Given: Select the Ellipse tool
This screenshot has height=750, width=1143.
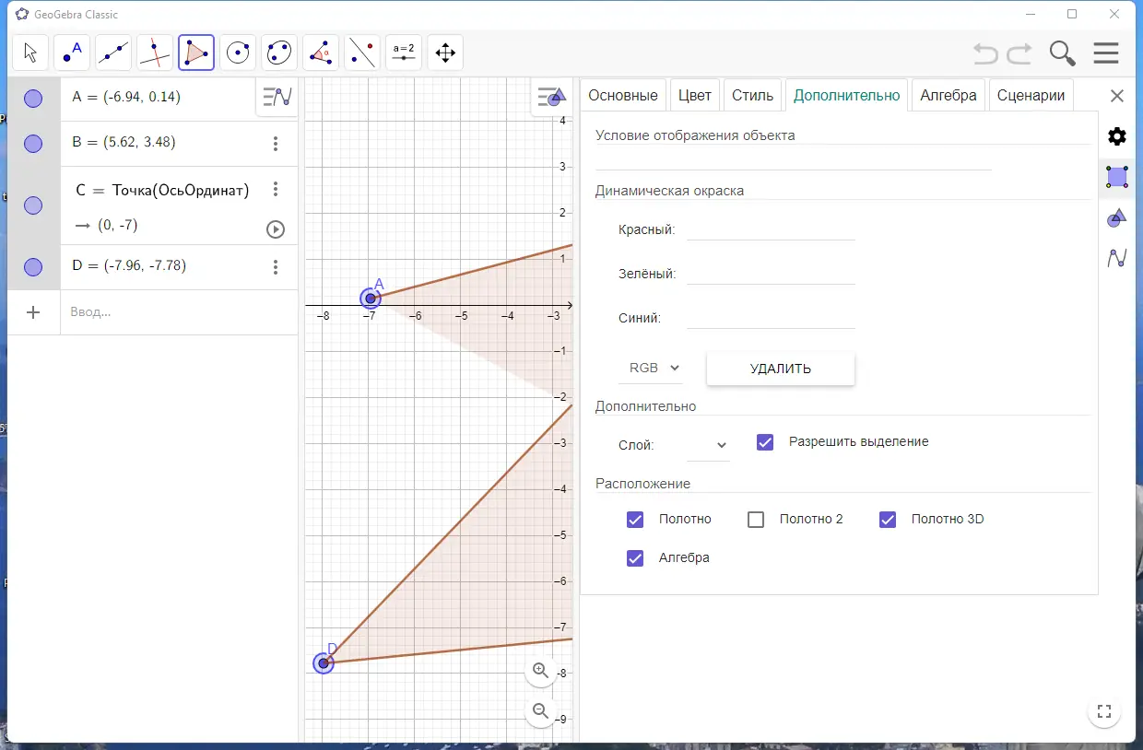Looking at the screenshot, I should click(279, 53).
